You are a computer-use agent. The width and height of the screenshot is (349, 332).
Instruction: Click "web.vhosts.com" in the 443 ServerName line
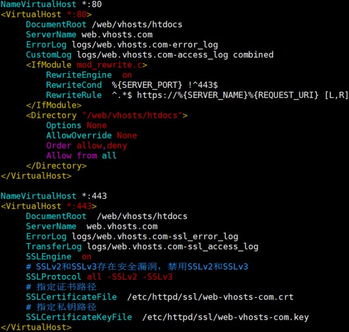(x=122, y=227)
